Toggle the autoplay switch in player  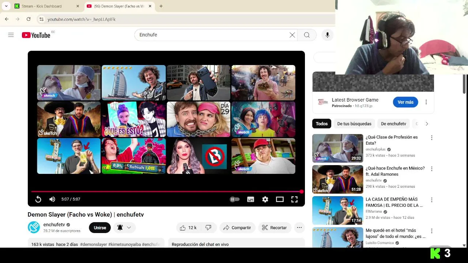coord(234,199)
